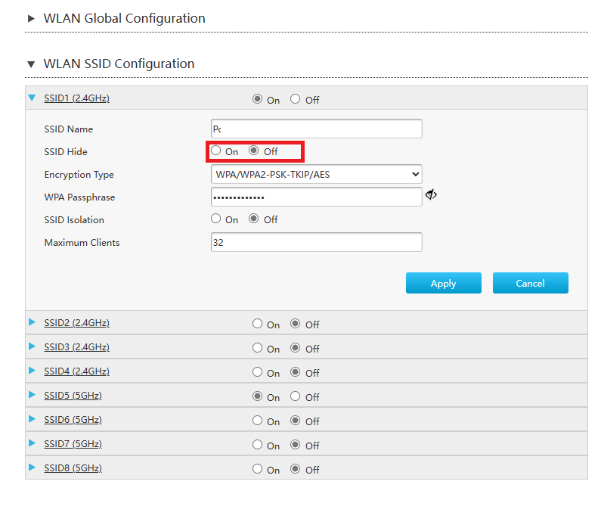Focus the WPA Passphrase field

click(317, 197)
